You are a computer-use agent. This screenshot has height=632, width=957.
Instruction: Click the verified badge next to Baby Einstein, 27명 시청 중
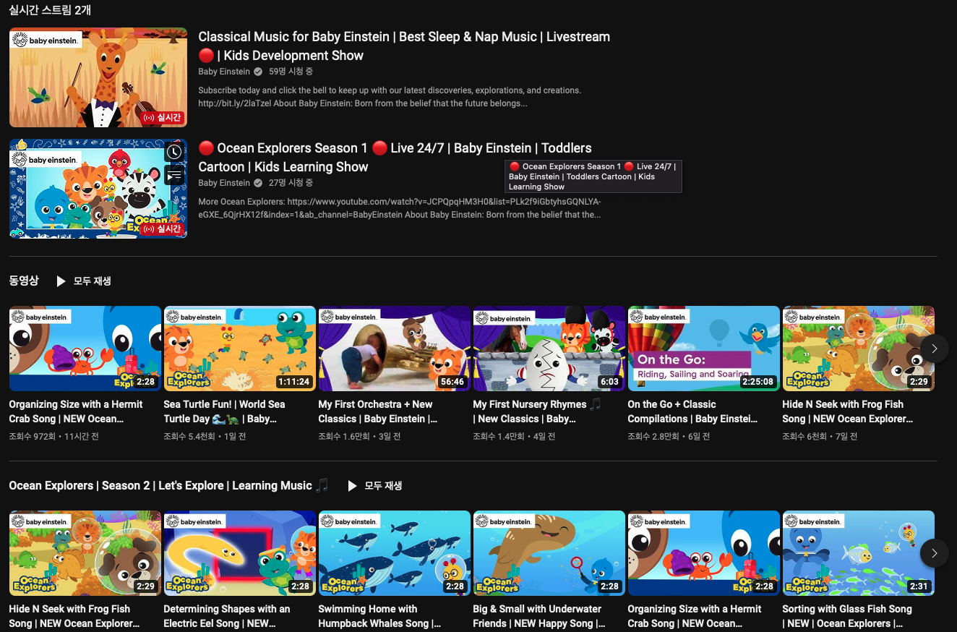pos(257,183)
